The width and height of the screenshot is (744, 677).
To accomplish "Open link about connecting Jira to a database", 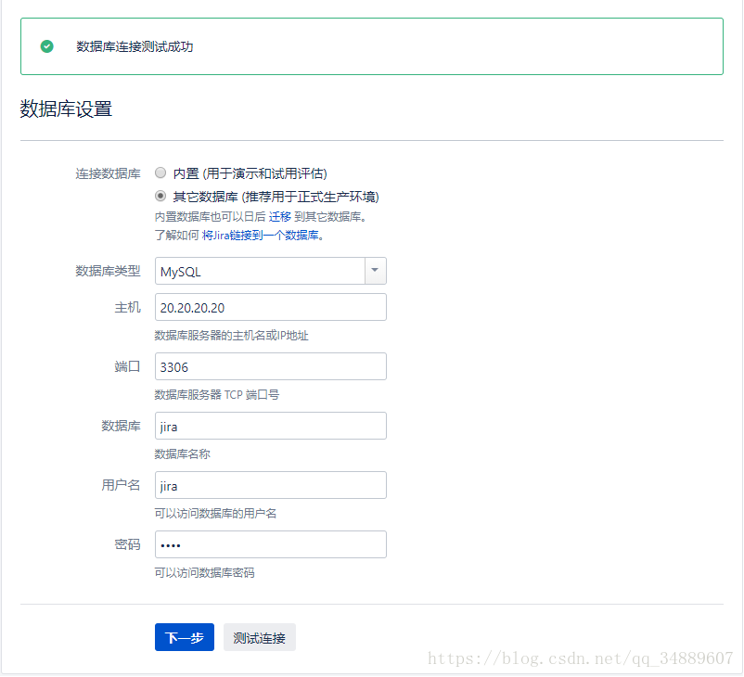I will (x=260, y=236).
